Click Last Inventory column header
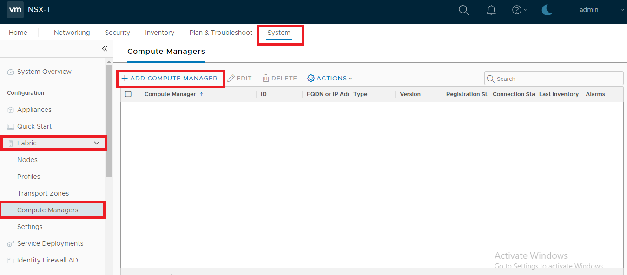The height and width of the screenshot is (275, 627). [x=559, y=94]
